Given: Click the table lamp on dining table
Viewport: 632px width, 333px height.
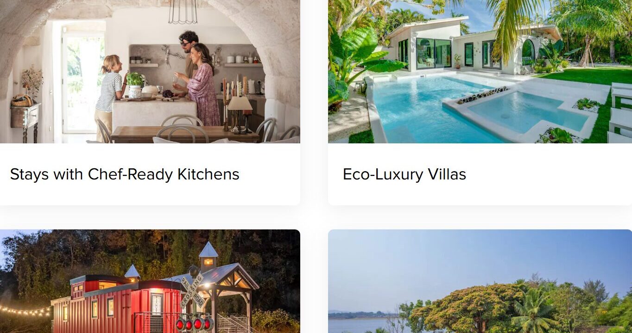Looking at the screenshot, I should [240, 114].
